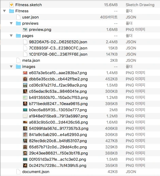
Task: Collapse the previews folder disclosure triangle
Action: 11,23
